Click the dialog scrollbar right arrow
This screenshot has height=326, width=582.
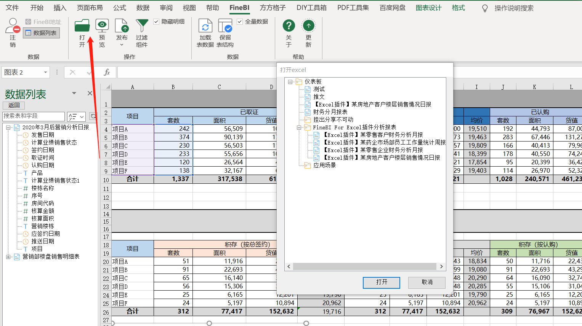[442, 267]
